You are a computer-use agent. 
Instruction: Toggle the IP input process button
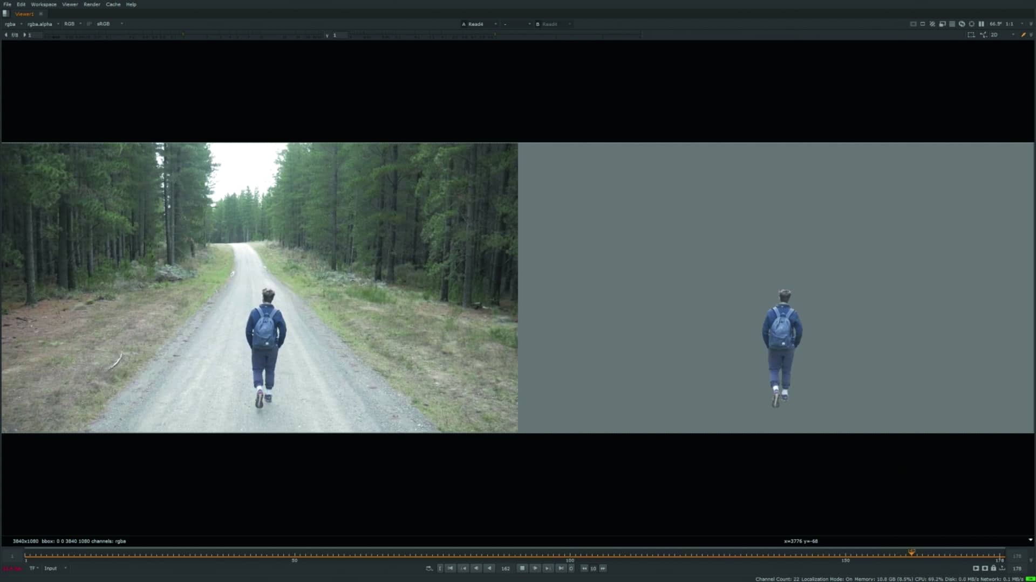point(88,24)
